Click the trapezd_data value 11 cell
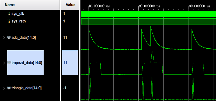The width and height of the screenshot is (216, 101). [70, 63]
